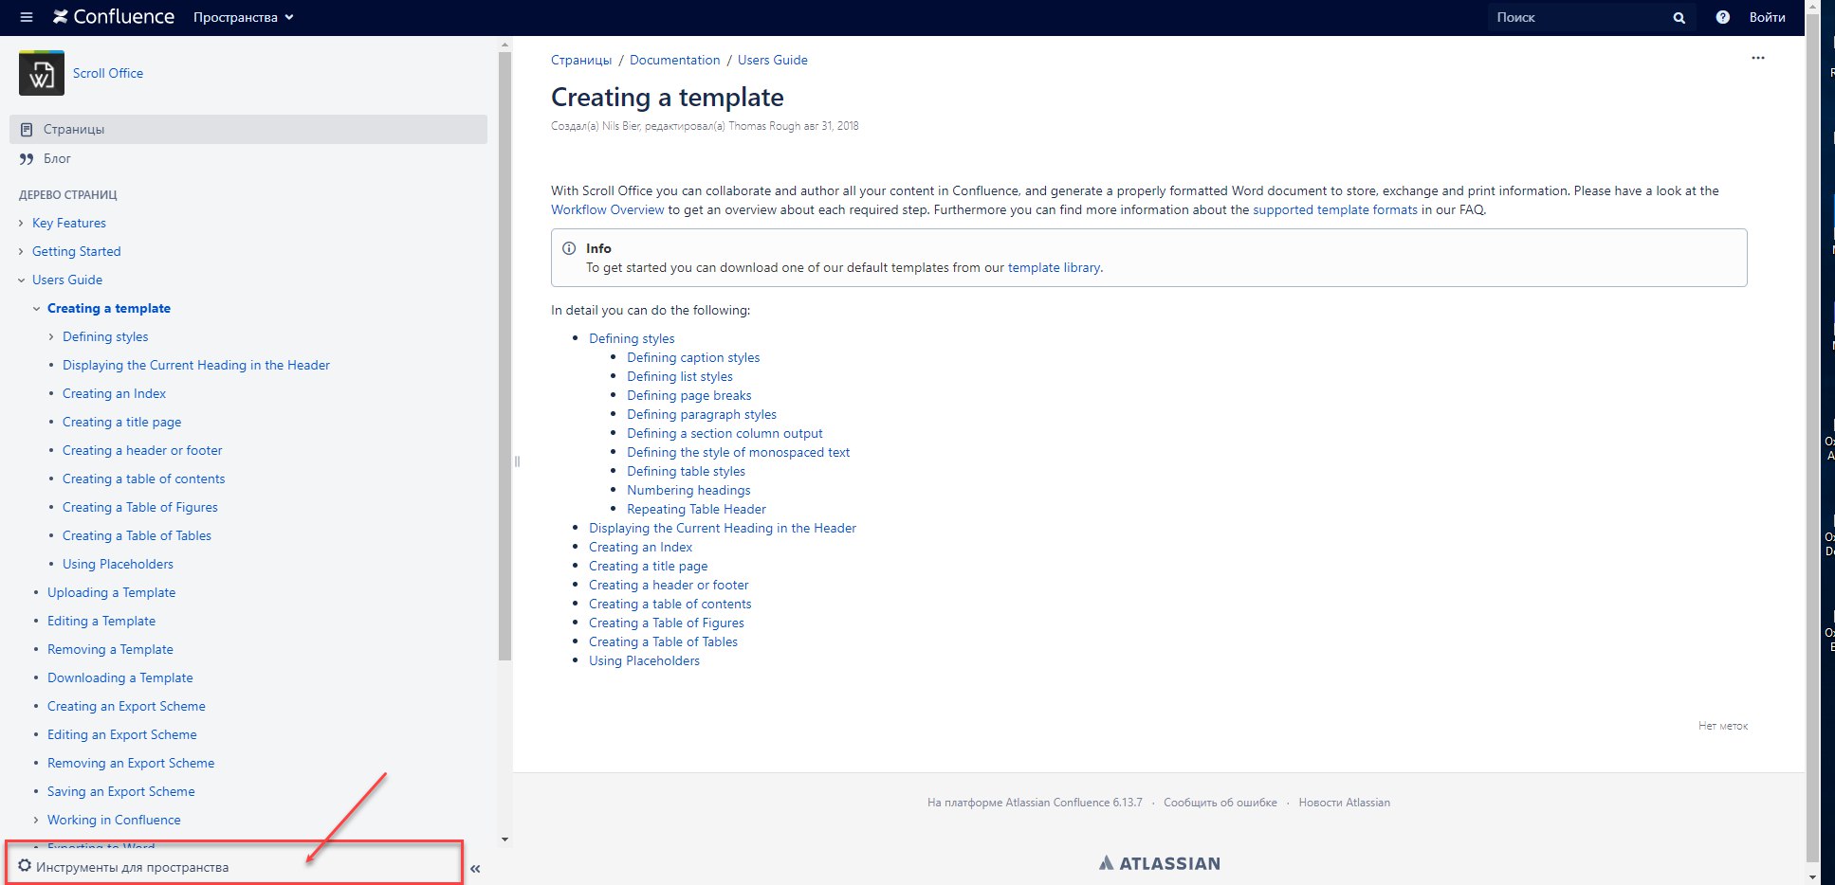
Task: Select Creating an Index in sidebar tree
Action: pos(114,393)
